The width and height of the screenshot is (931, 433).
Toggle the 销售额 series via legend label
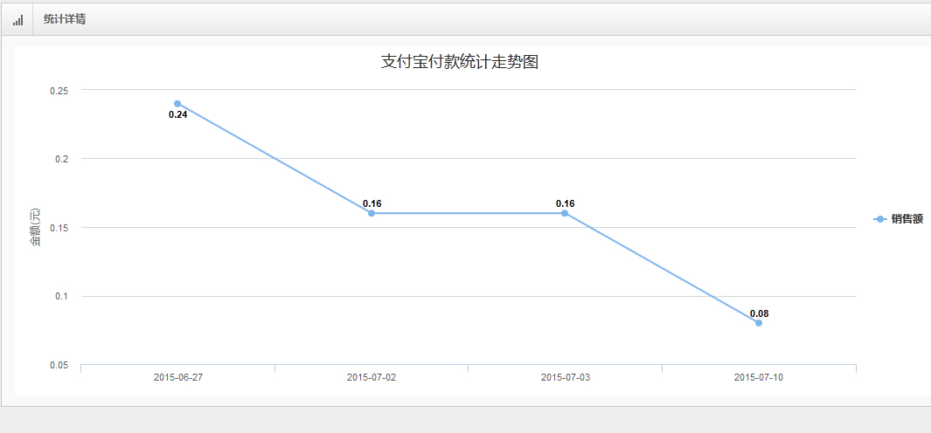click(x=907, y=219)
